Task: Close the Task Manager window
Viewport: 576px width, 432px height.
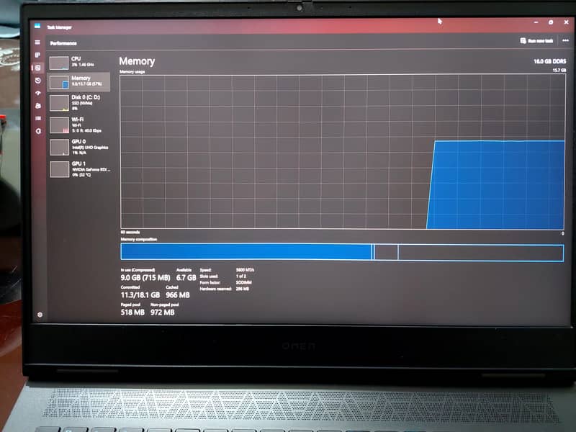Action: coord(566,22)
